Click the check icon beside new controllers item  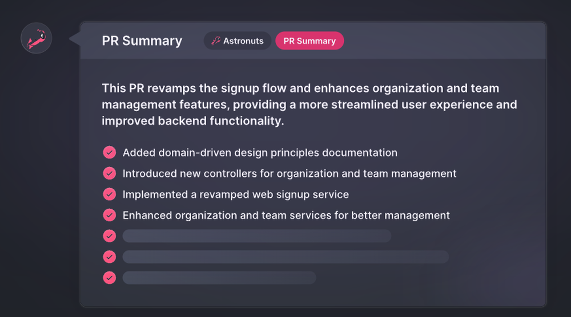click(x=109, y=173)
